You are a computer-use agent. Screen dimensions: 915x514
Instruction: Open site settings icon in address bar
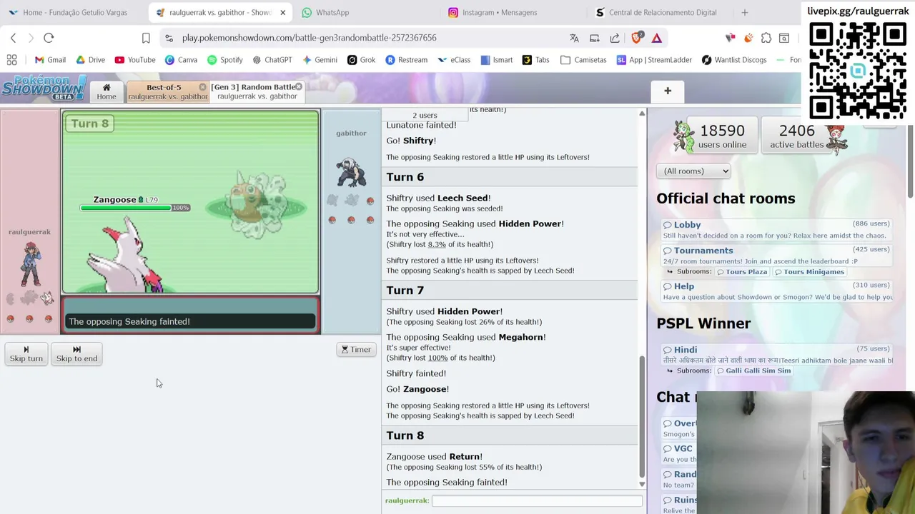(x=168, y=38)
